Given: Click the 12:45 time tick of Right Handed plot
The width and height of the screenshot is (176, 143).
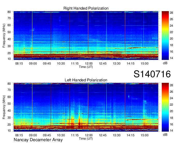Looking at the screenshot, I should pos(103,63).
